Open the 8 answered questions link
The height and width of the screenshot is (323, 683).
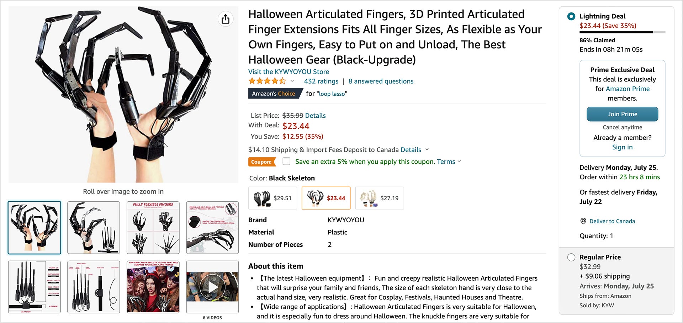point(381,81)
